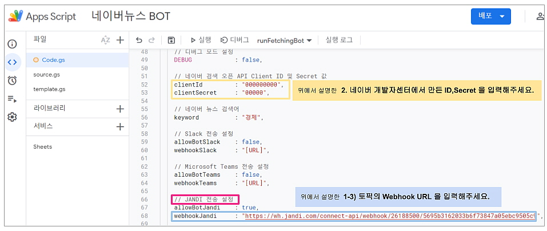Click the webhookJandi URL code line
The height and width of the screenshot is (231, 547).
(354, 216)
